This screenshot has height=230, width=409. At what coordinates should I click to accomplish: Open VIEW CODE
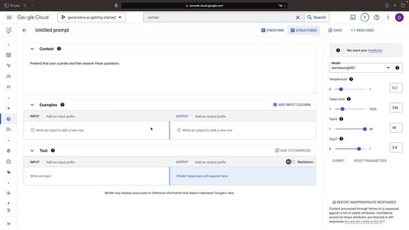(x=362, y=30)
